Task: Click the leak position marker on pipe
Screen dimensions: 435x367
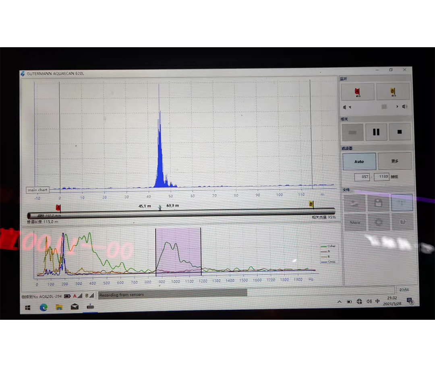Action: [x=160, y=208]
